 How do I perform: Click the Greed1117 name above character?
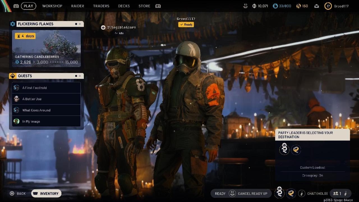[x=186, y=19]
